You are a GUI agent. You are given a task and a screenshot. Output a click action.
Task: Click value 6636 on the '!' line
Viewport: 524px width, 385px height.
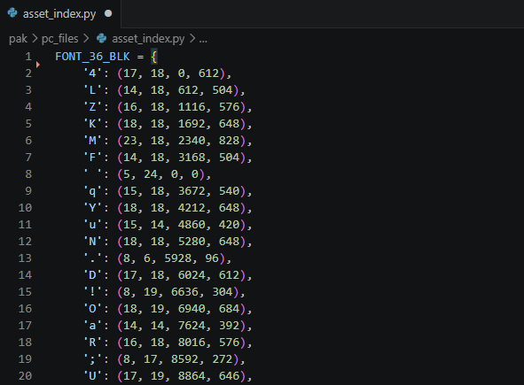pyautogui.click(x=184, y=292)
